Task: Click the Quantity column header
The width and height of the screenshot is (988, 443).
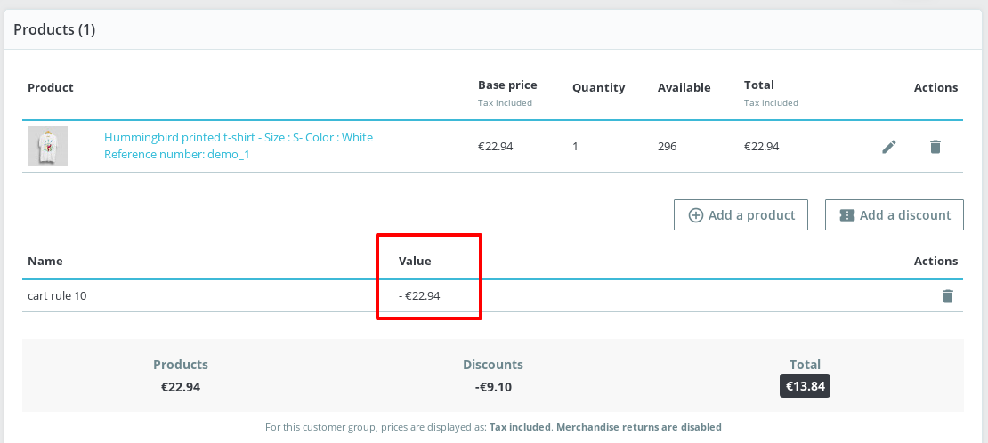Action: (598, 87)
